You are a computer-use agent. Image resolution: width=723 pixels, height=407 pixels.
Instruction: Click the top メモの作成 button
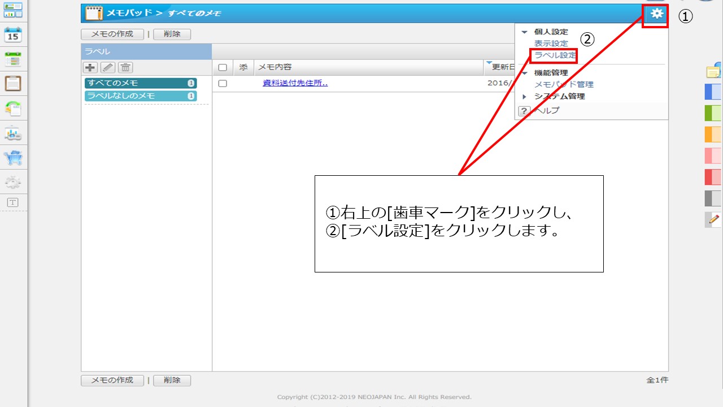coord(112,34)
